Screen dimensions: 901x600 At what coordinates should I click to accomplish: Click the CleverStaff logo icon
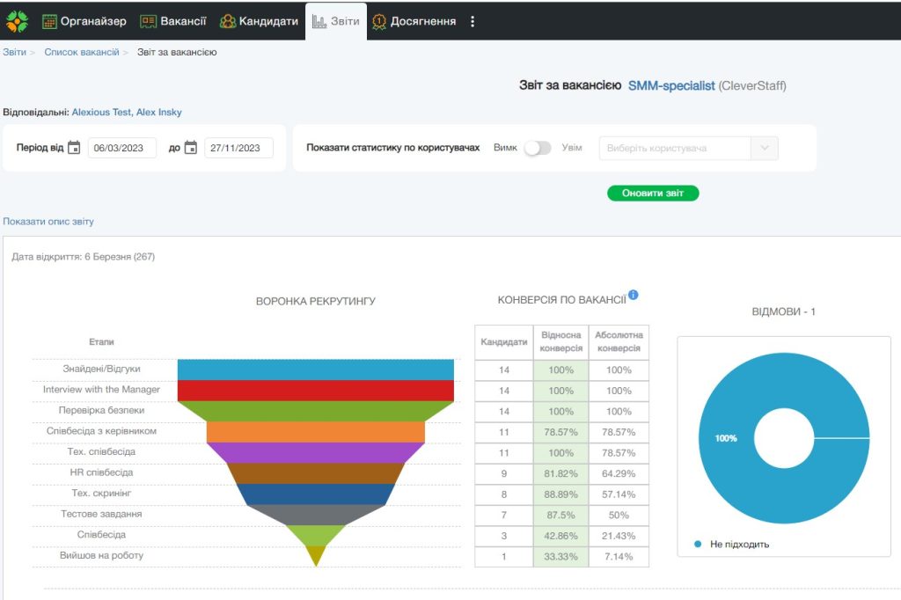coord(18,20)
